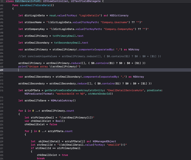Click the if keyword
Viewport: 191px width, 160px height.
tap(32, 148)
